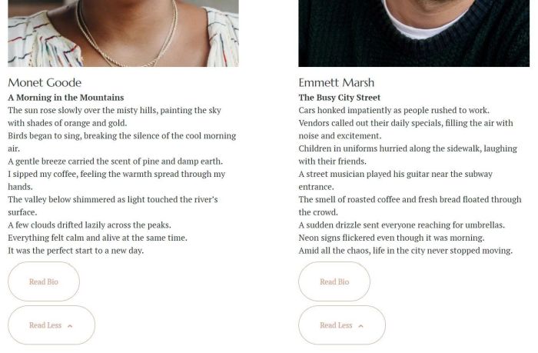Open Read Bio for Emmett Marsh
This screenshot has height=353, width=538.
pos(334,281)
